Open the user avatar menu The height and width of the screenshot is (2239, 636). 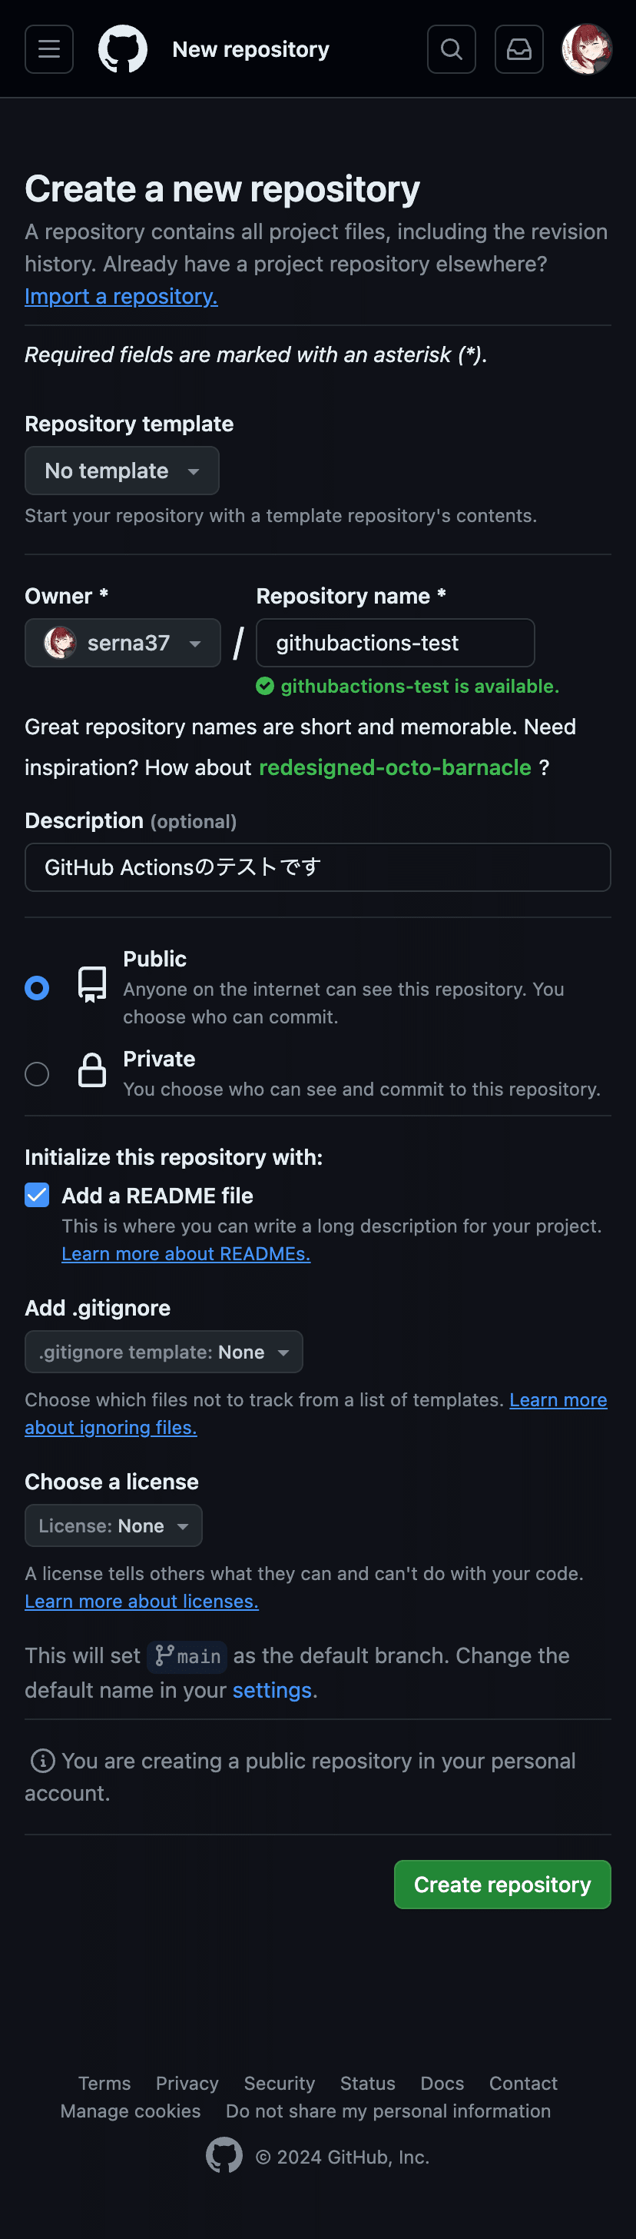pyautogui.click(x=587, y=49)
